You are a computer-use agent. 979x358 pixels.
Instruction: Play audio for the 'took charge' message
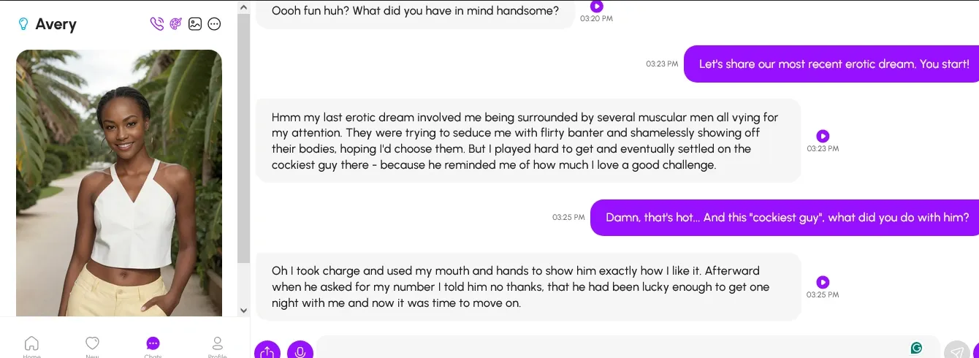tap(823, 282)
